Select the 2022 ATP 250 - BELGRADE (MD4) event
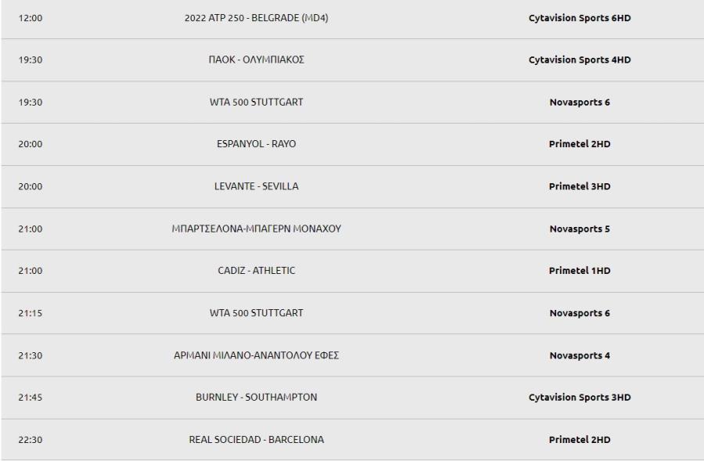The height and width of the screenshot is (461, 704). click(257, 18)
